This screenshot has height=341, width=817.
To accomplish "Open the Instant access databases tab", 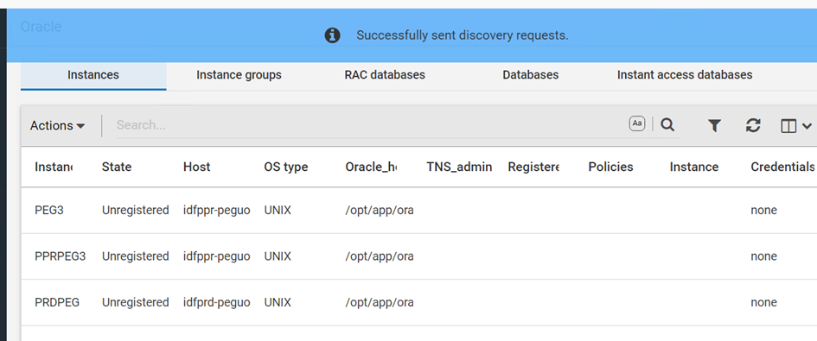I will point(685,75).
